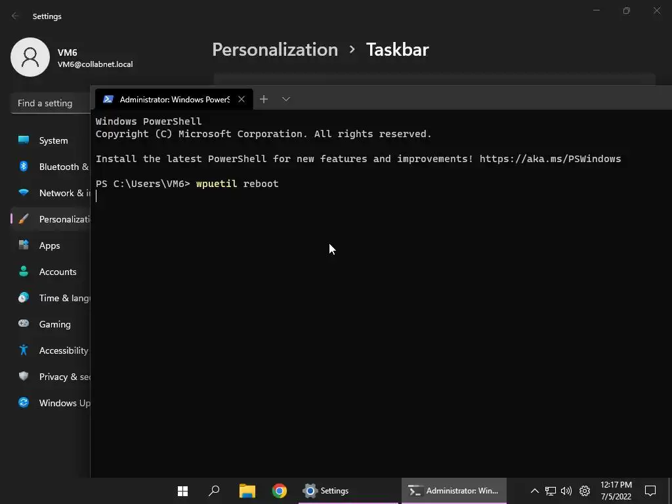Viewport: 672px width, 504px height.
Task: Open Accounts settings category
Action: (x=50, y=272)
